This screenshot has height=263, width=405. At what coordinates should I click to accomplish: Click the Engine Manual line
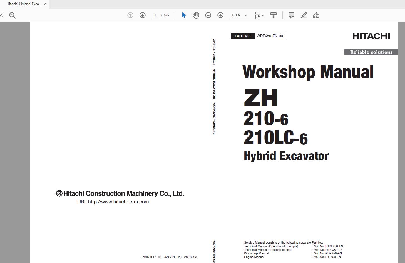(254, 257)
